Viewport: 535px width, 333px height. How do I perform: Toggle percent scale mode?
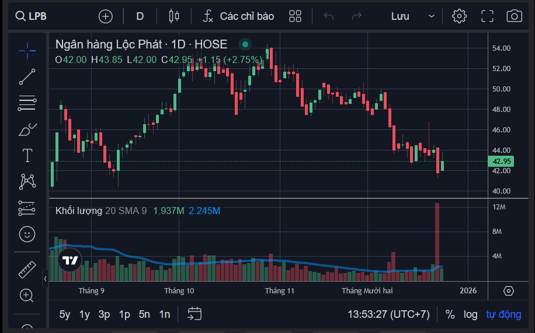(450, 314)
